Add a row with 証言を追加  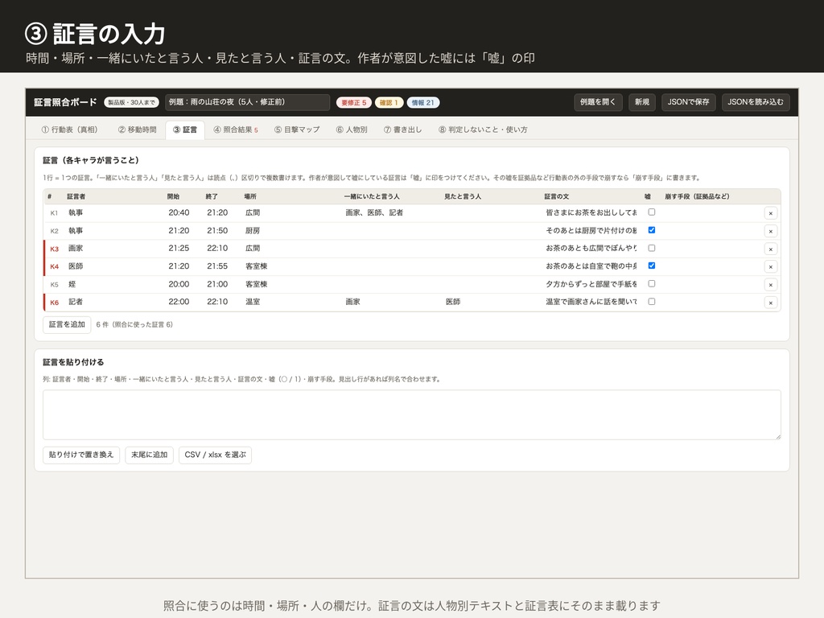pyautogui.click(x=67, y=325)
